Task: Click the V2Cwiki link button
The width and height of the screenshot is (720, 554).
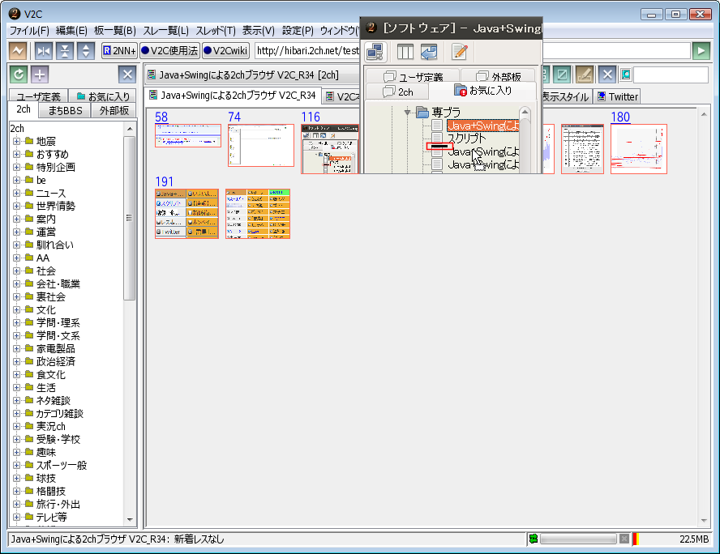Action: tap(225, 51)
